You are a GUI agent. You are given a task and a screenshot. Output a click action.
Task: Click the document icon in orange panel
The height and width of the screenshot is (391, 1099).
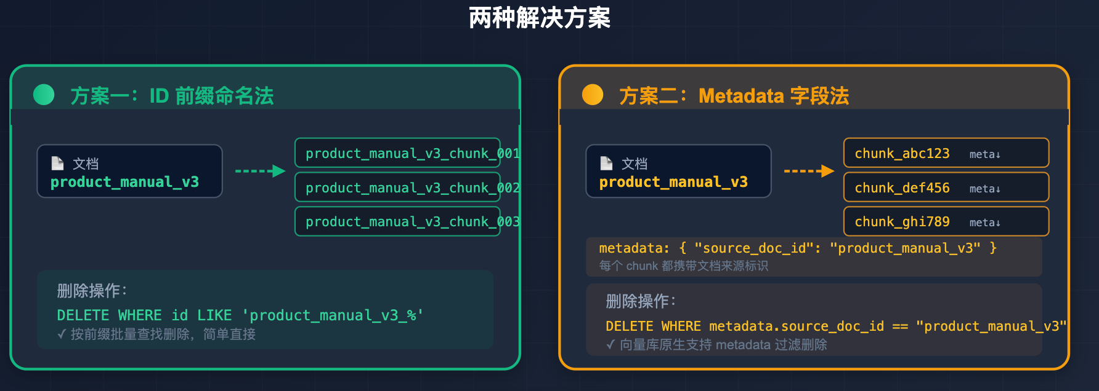607,163
